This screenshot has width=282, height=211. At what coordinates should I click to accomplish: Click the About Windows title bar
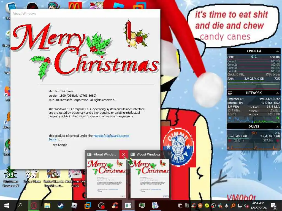click(85, 13)
